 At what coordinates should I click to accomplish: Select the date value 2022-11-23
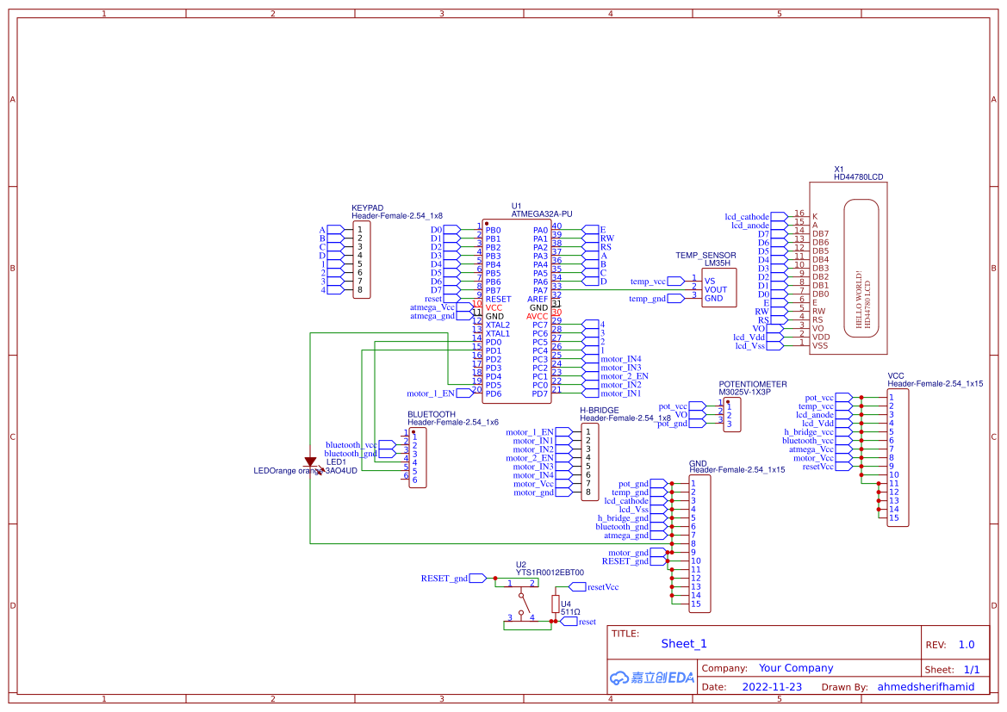tap(771, 687)
